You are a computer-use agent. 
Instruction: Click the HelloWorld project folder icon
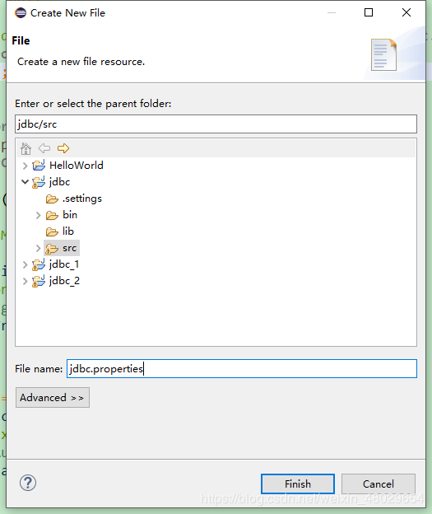pos(39,166)
